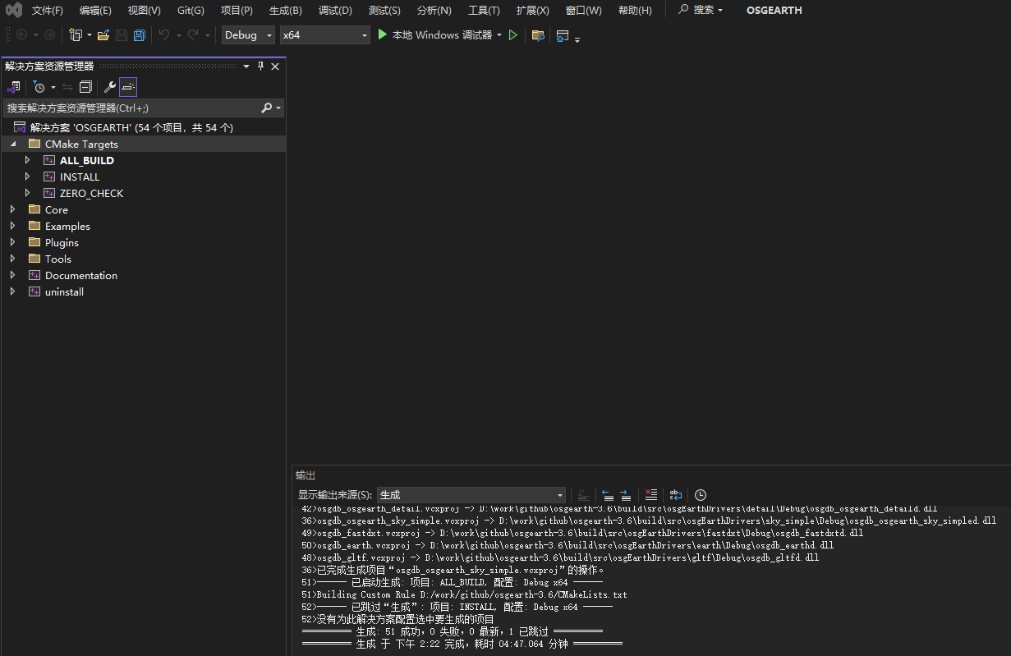The height and width of the screenshot is (656, 1011).
Task: Click the pending changes filter clock icon
Action: 39,87
